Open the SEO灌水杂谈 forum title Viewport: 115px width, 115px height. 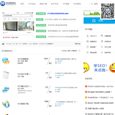23,86
